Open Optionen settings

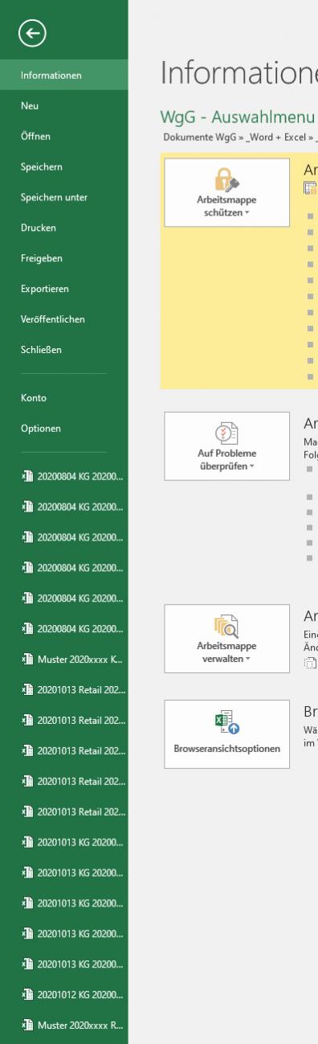pyautogui.click(x=64, y=429)
